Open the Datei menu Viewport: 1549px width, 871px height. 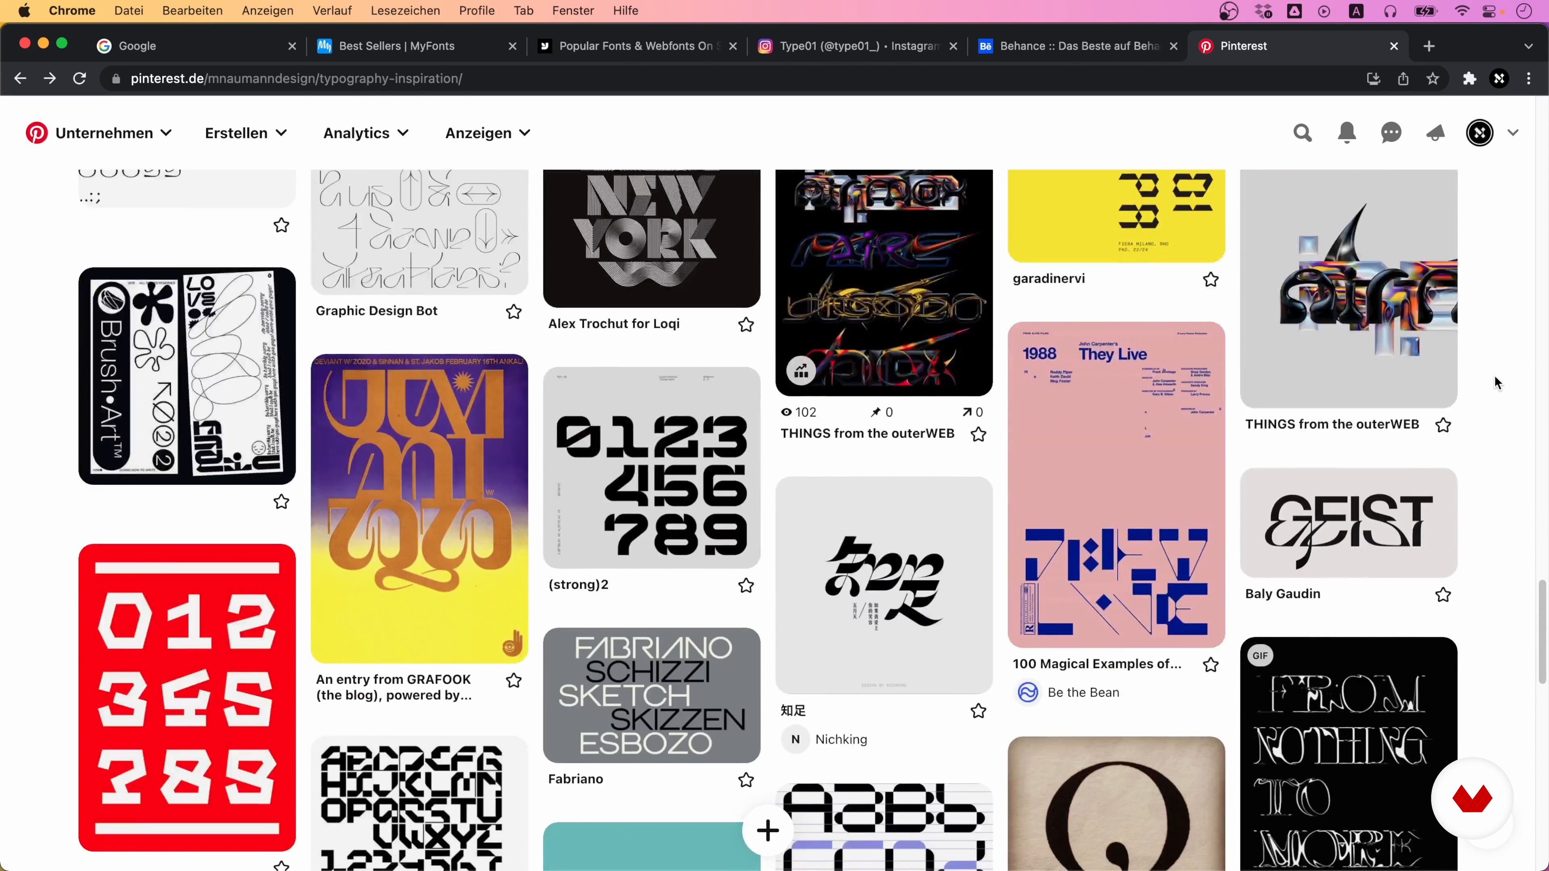[129, 11]
